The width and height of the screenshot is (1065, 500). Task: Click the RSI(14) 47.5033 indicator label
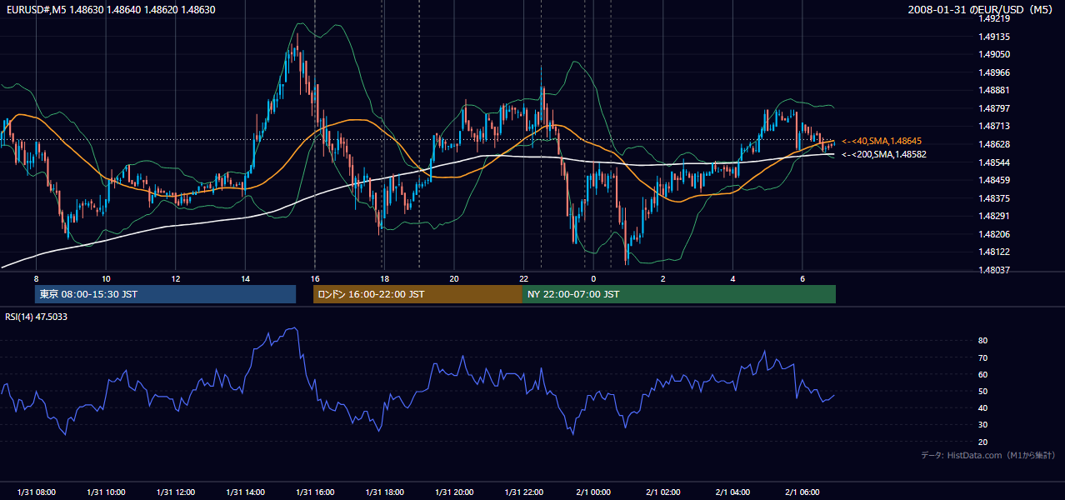[x=37, y=317]
